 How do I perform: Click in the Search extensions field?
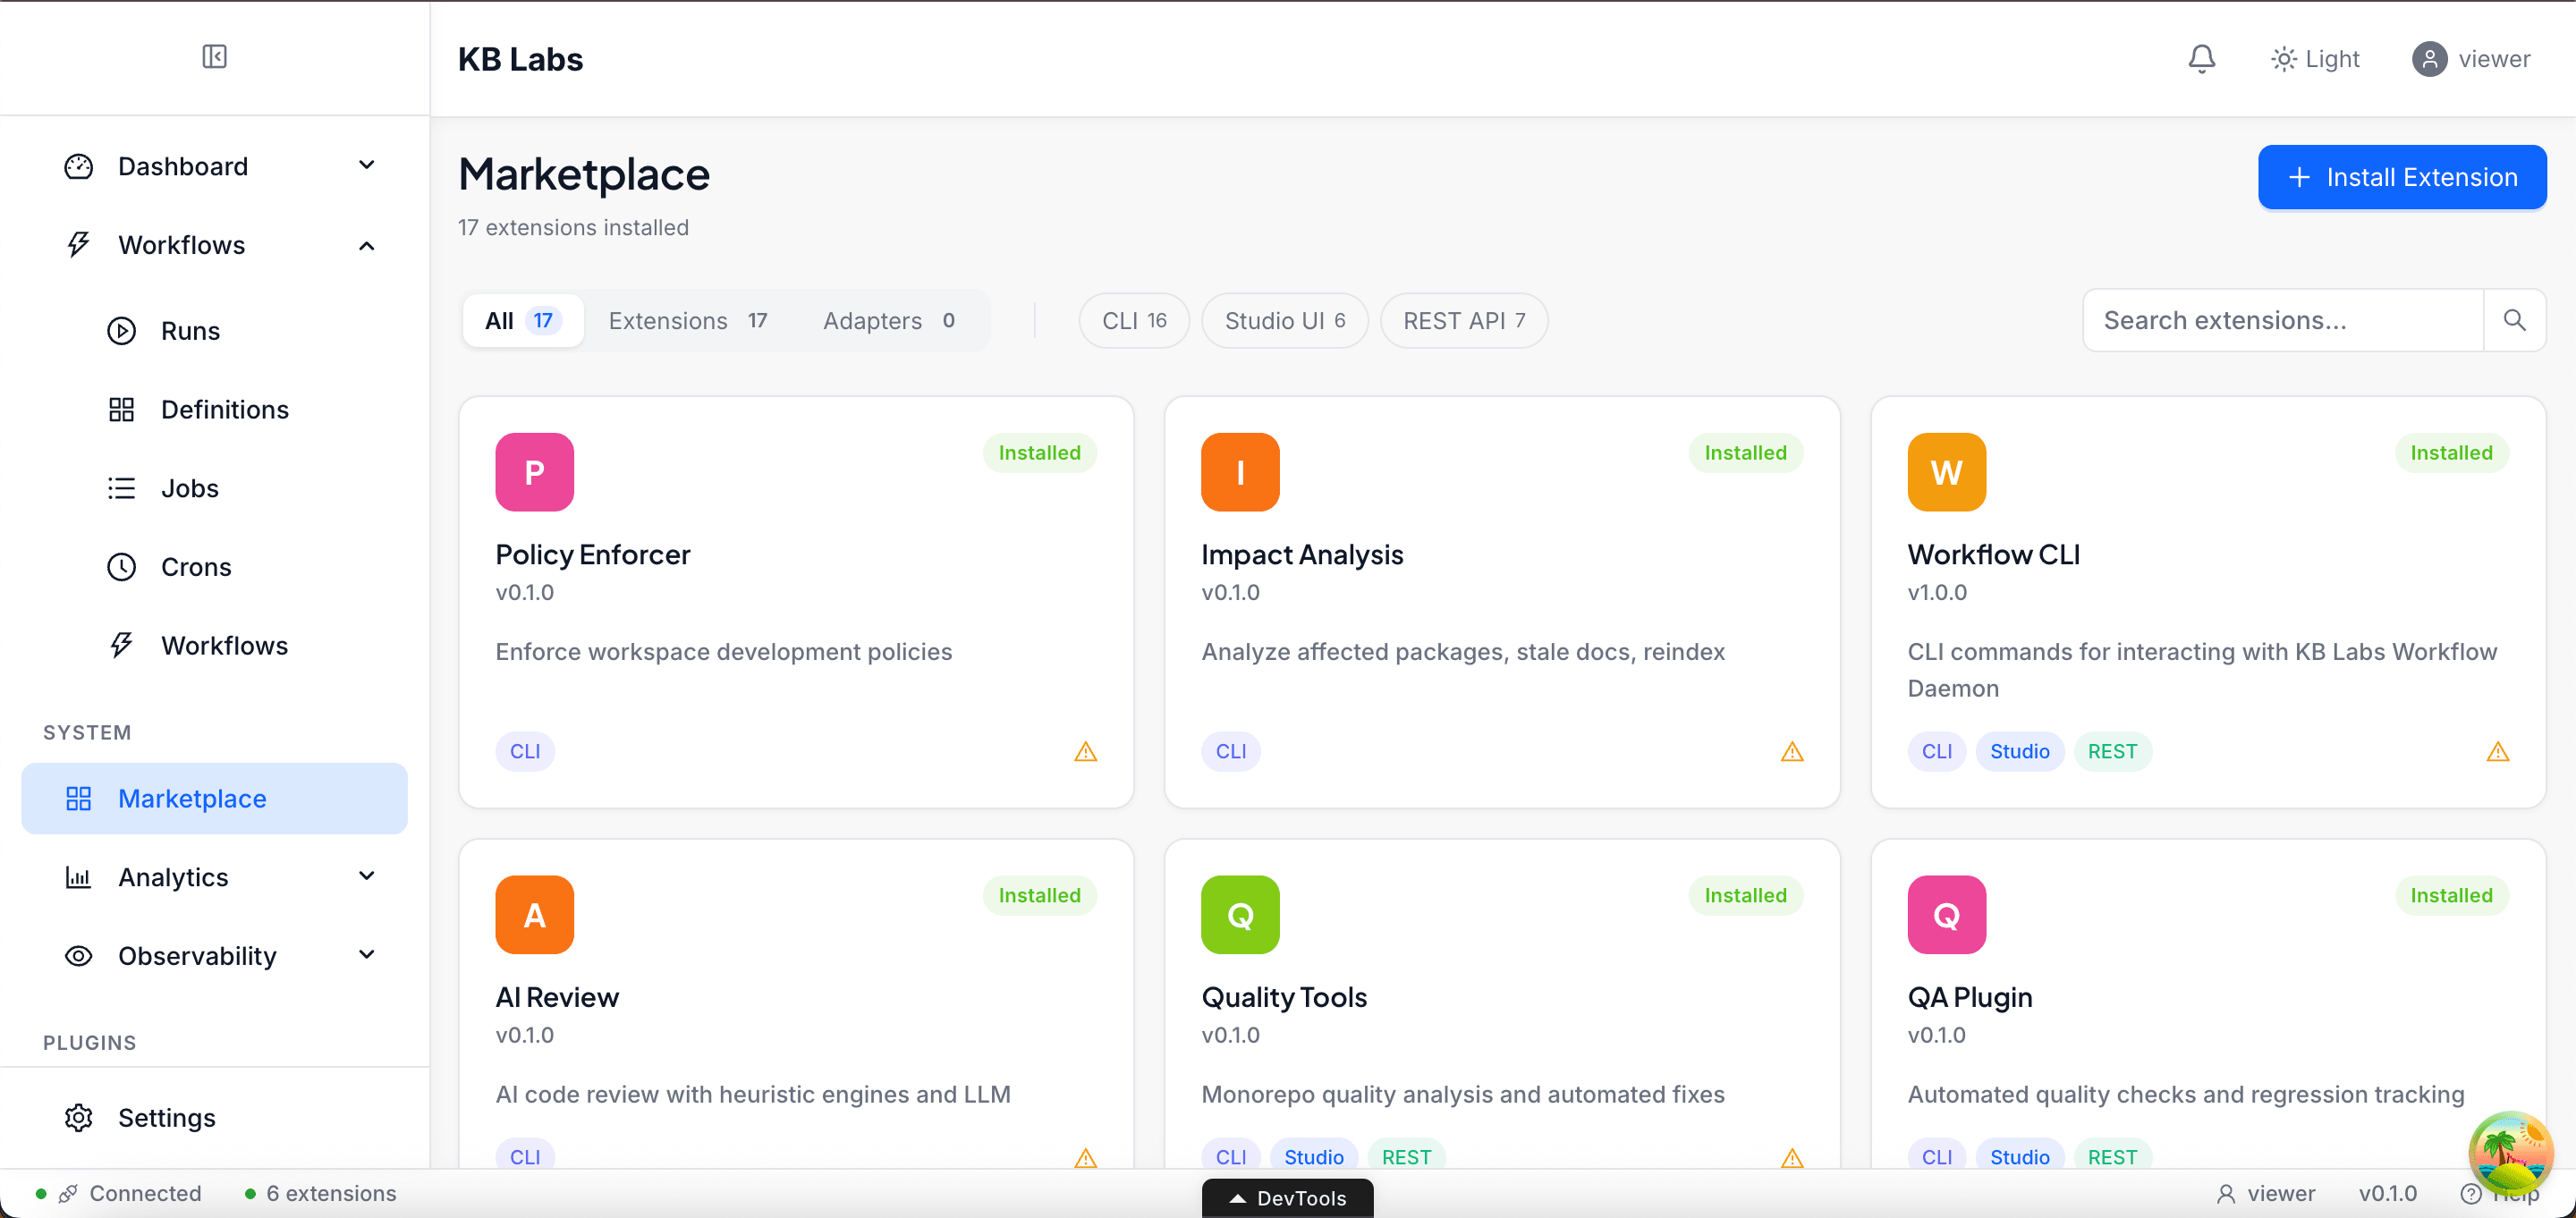2283,320
